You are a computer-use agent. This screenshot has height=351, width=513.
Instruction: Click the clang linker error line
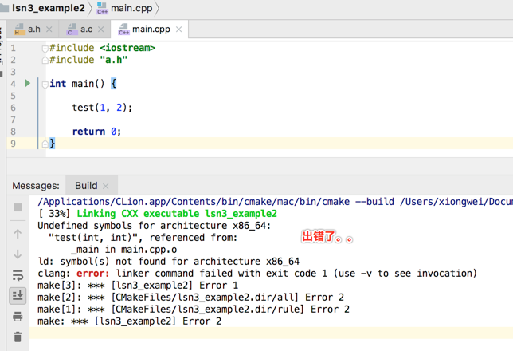tap(257, 274)
